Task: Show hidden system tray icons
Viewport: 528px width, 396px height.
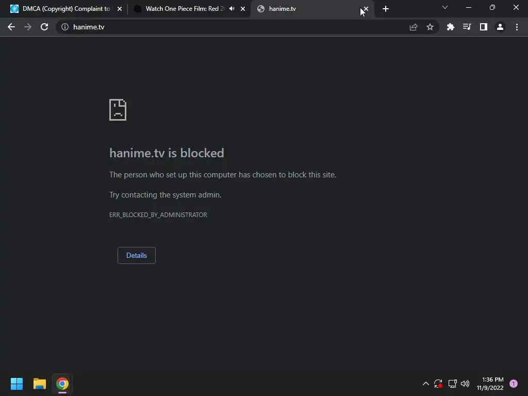Action: [x=425, y=384]
